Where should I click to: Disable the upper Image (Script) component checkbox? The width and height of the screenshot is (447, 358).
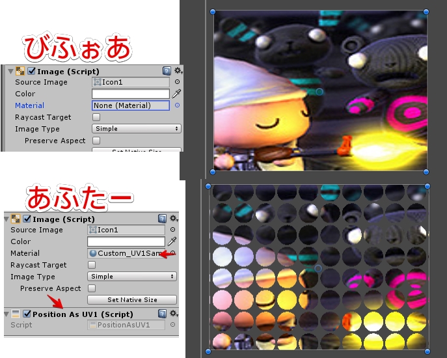click(x=32, y=71)
